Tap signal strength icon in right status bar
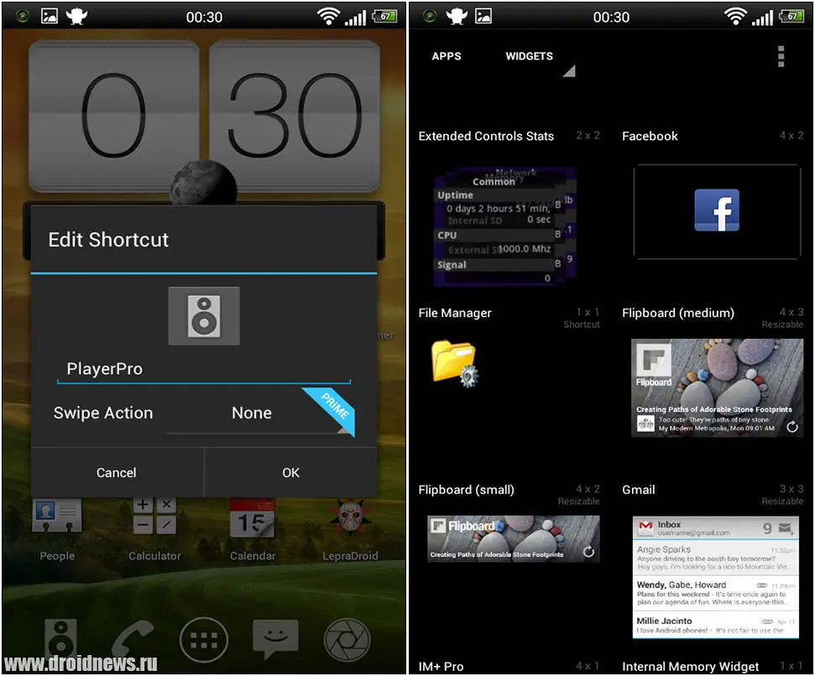The width and height of the screenshot is (815, 676). [x=762, y=18]
